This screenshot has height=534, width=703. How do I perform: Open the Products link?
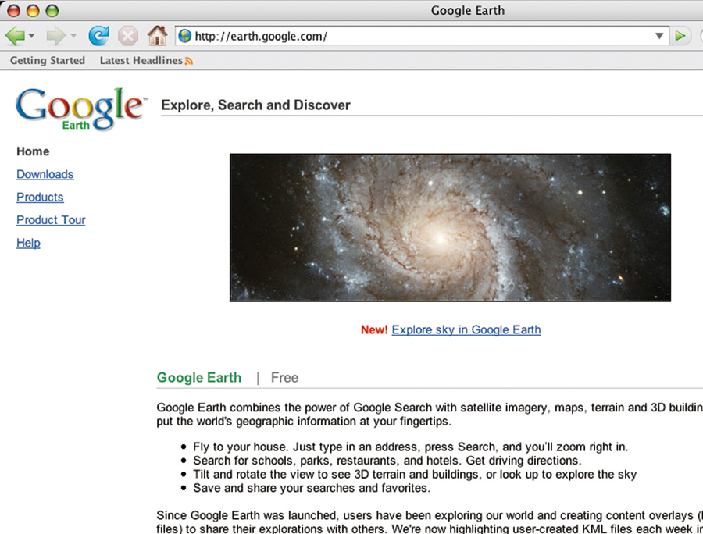click(40, 197)
